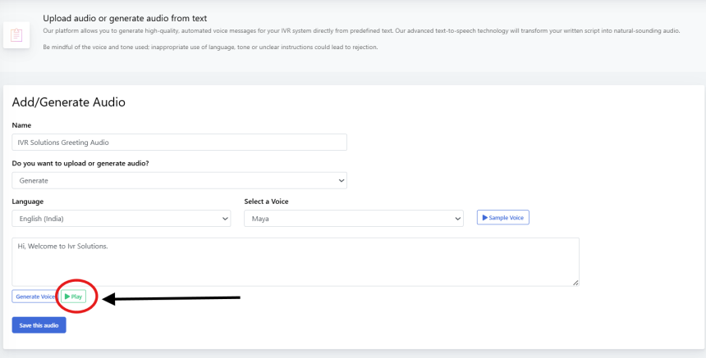Click into the greeting script text area
Screen dimensions: 706x358
(296, 261)
